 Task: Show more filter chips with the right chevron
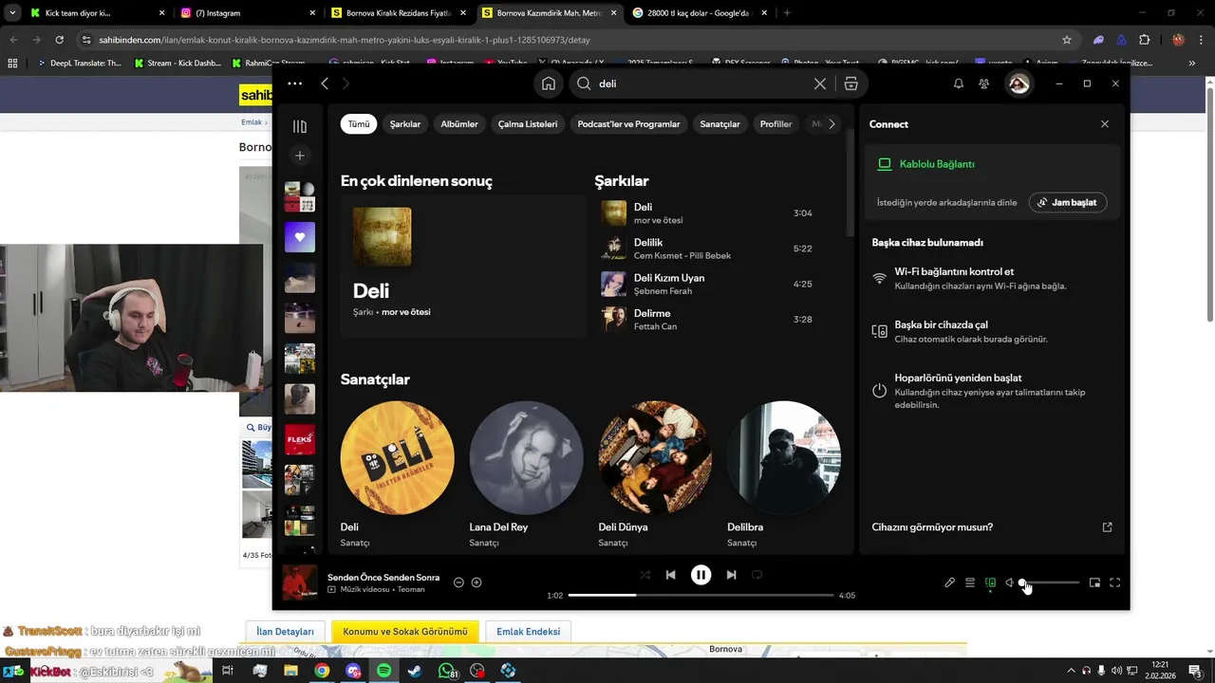click(832, 124)
